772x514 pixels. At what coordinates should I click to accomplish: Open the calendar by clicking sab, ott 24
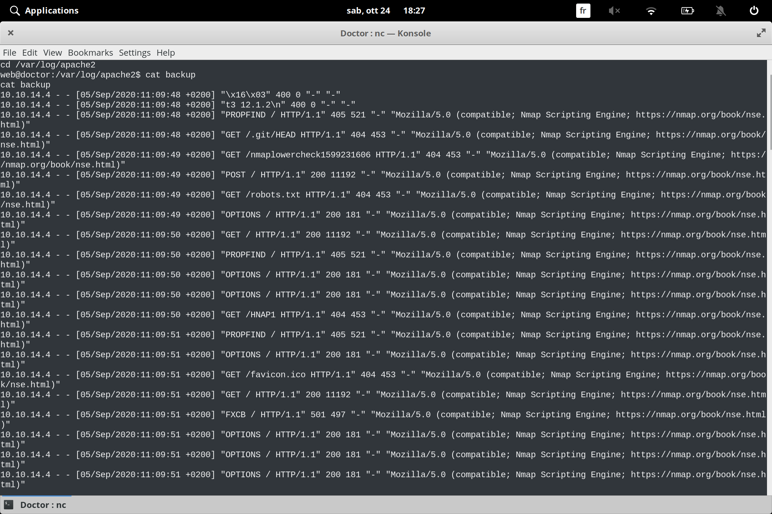(368, 10)
